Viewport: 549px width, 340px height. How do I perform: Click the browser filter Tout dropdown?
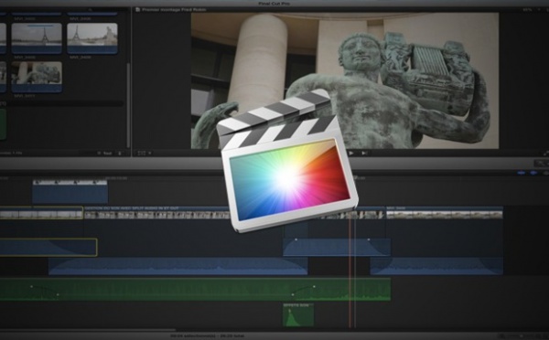104,154
